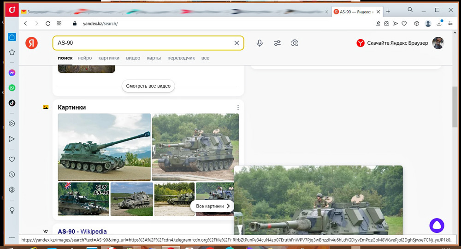Clear the AS-90 search query
The width and height of the screenshot is (461, 249).
pyautogui.click(x=236, y=43)
